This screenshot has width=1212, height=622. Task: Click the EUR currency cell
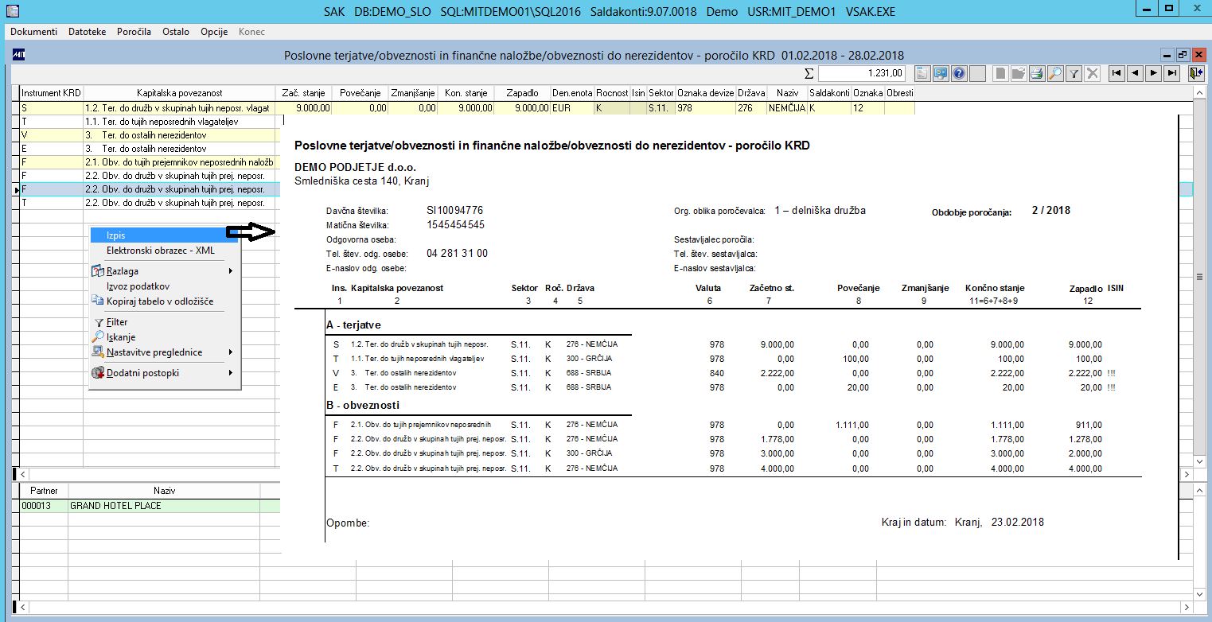(x=572, y=108)
